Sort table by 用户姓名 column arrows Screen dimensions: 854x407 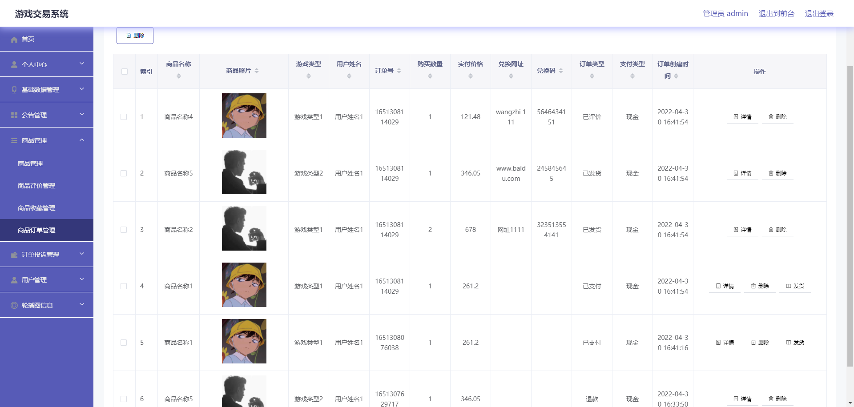tap(349, 76)
